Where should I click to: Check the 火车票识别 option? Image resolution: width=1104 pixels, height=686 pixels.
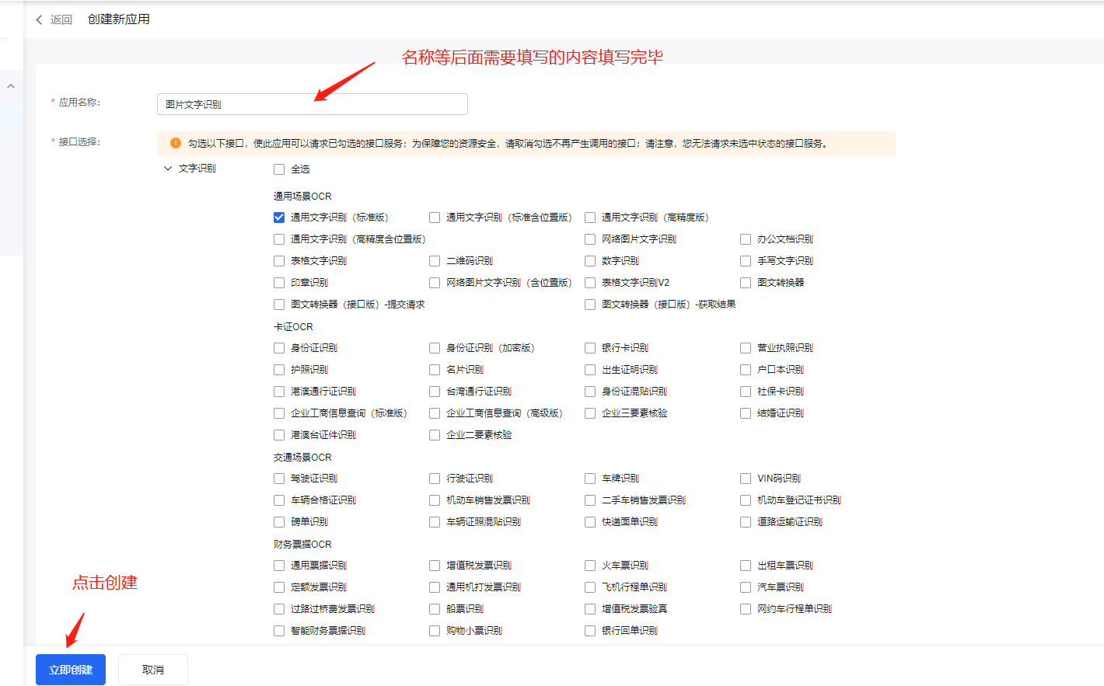pos(590,566)
